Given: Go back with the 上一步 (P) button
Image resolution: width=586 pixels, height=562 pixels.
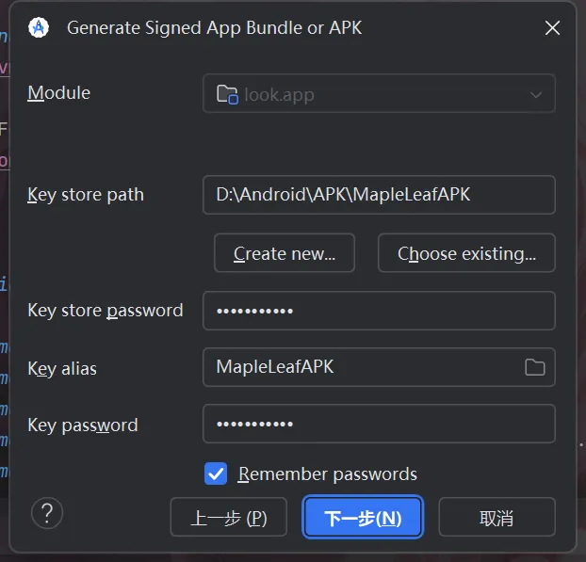Looking at the screenshot, I should coord(229,518).
